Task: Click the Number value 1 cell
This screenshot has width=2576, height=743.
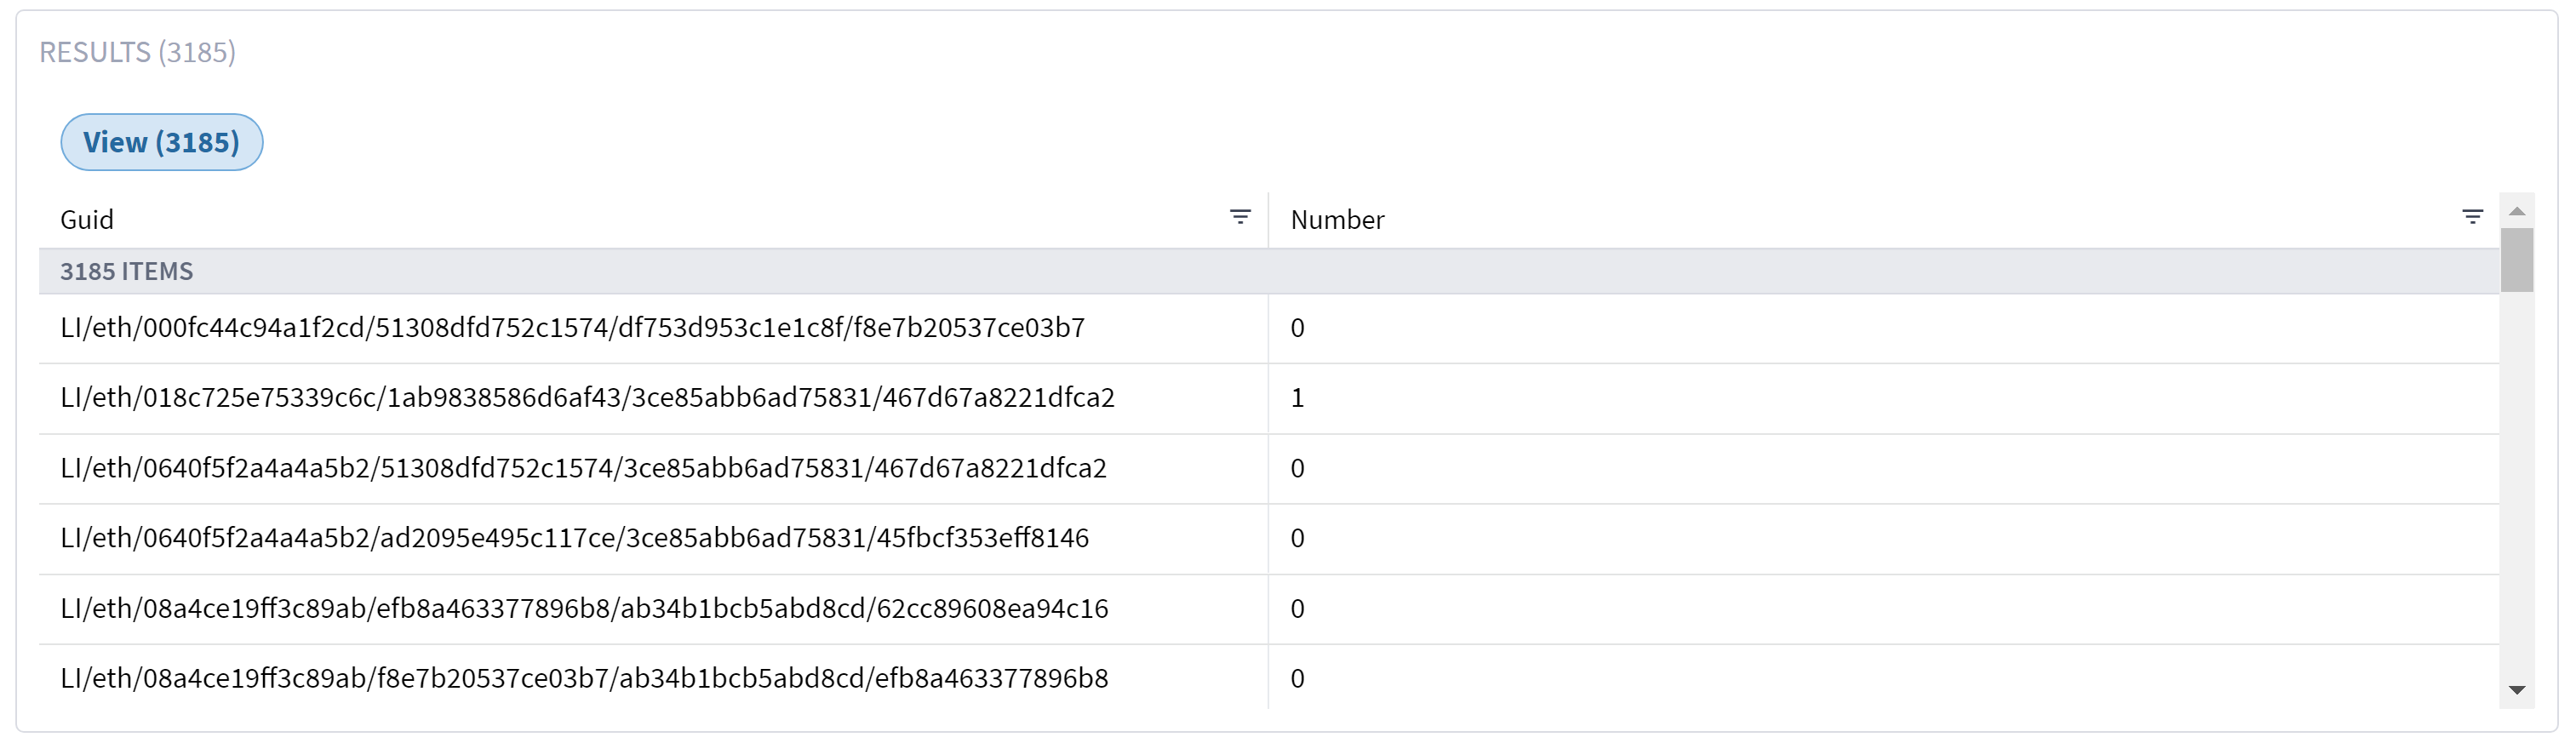Action: tap(1297, 398)
